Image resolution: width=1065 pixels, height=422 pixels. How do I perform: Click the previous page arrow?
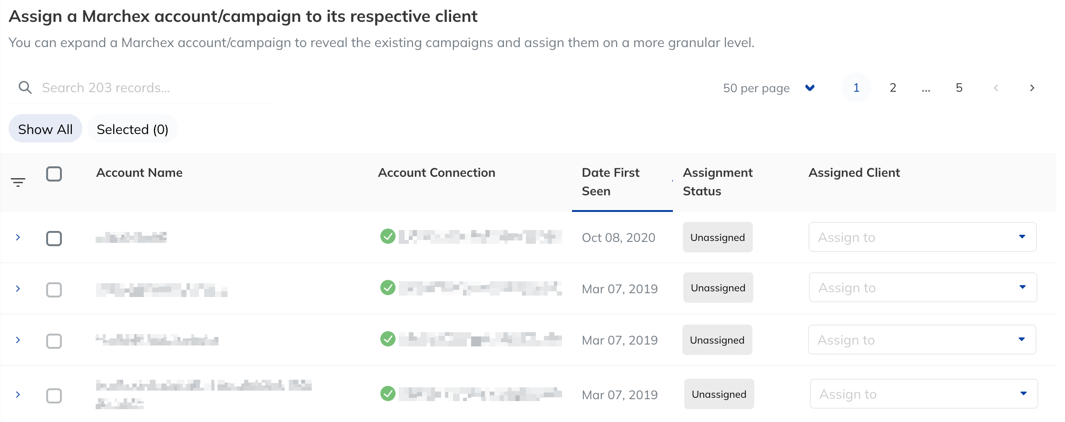[x=996, y=88]
